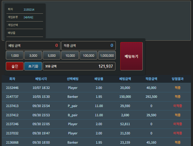193x146 pixels.
Task: Click the Banker cell in row 2147737
Action: pos(73,97)
